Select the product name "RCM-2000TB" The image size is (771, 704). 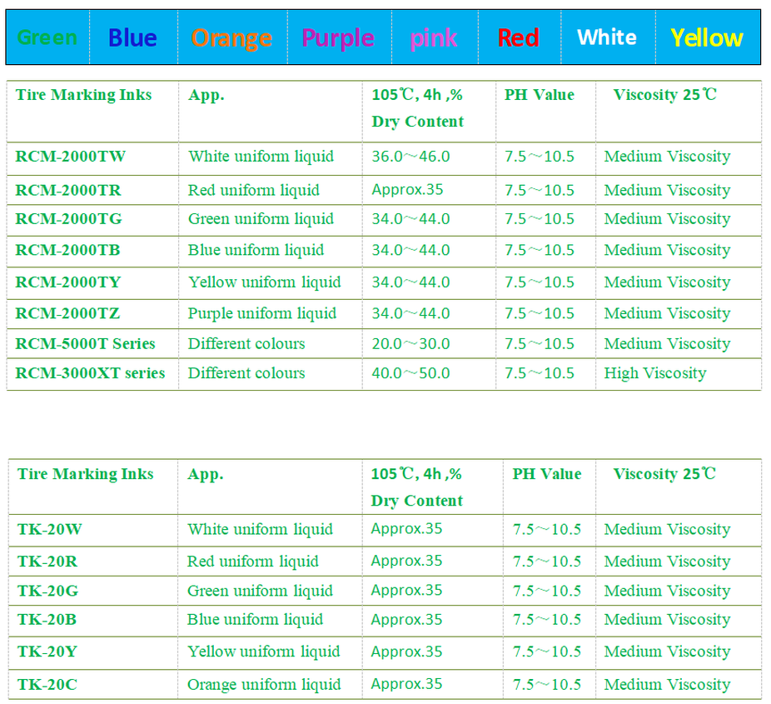[67, 251]
